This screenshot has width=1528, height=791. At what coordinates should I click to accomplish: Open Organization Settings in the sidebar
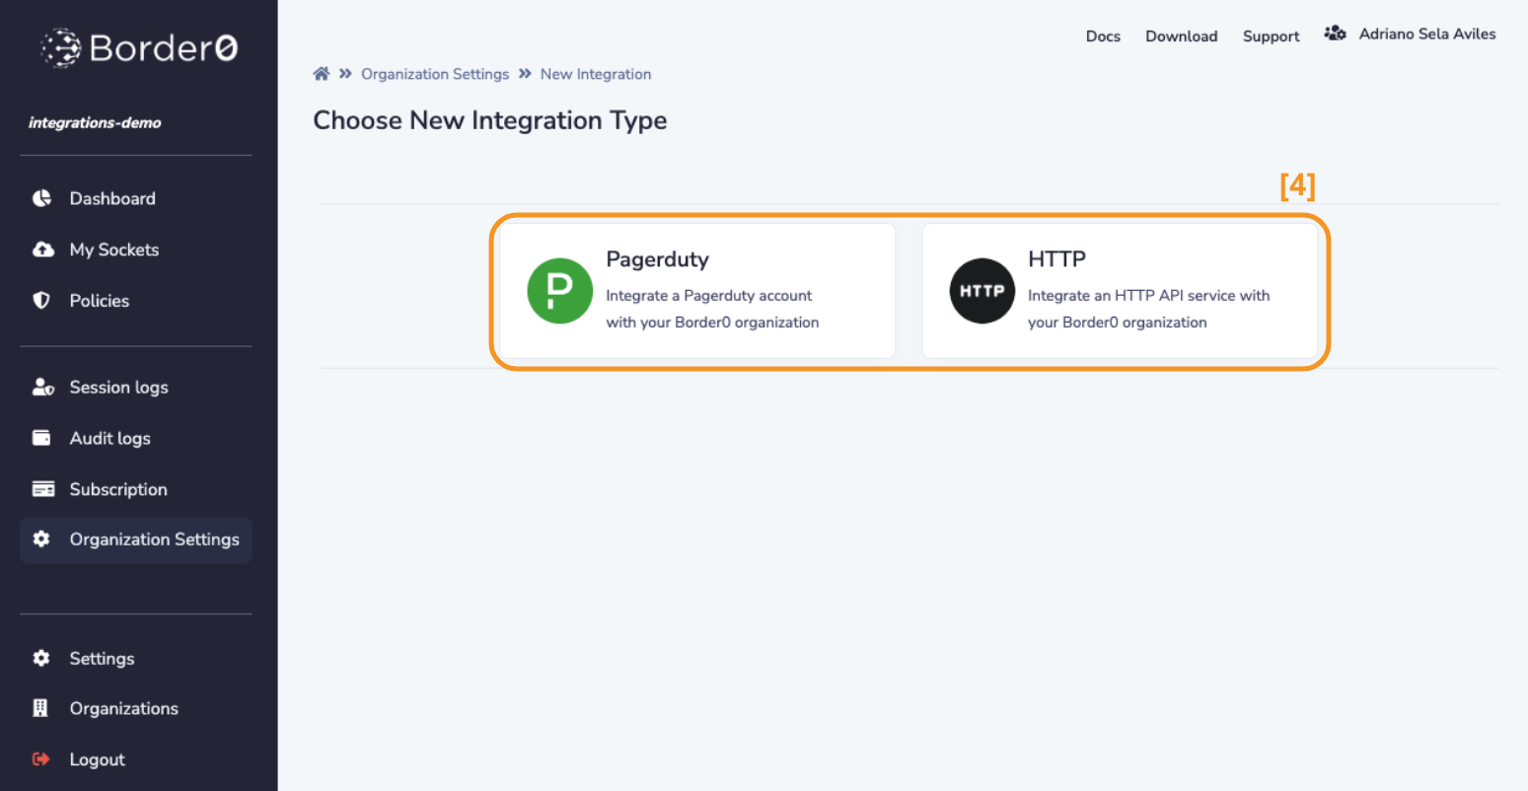point(154,539)
